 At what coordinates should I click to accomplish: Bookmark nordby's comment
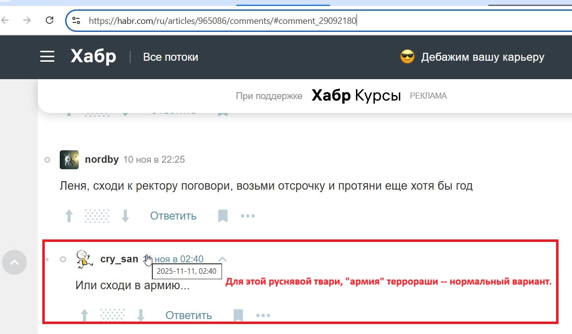pos(223,216)
